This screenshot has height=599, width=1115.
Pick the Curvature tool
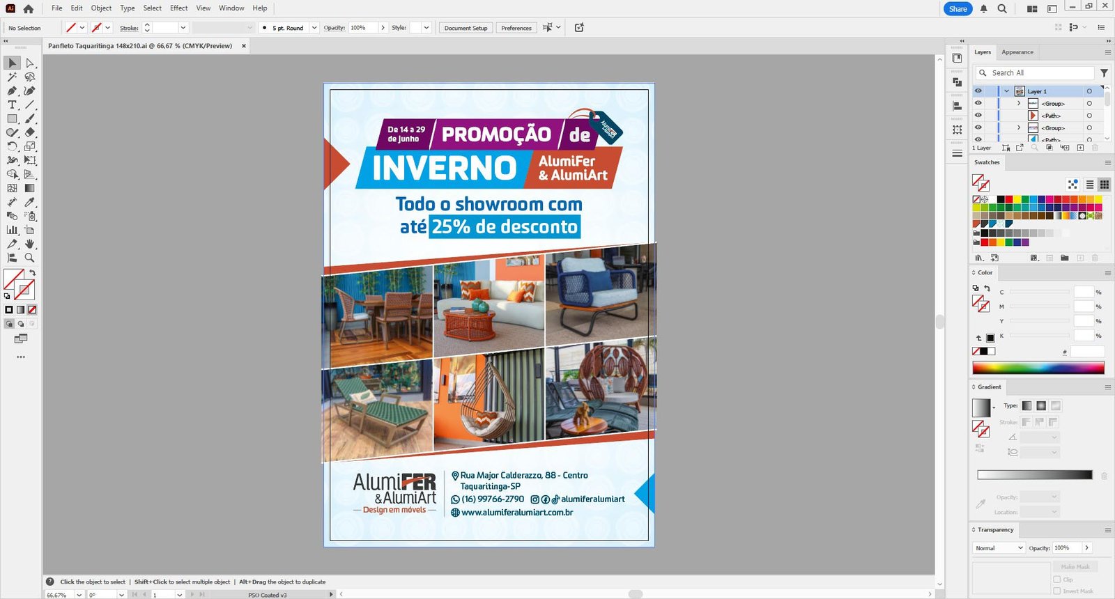(29, 91)
